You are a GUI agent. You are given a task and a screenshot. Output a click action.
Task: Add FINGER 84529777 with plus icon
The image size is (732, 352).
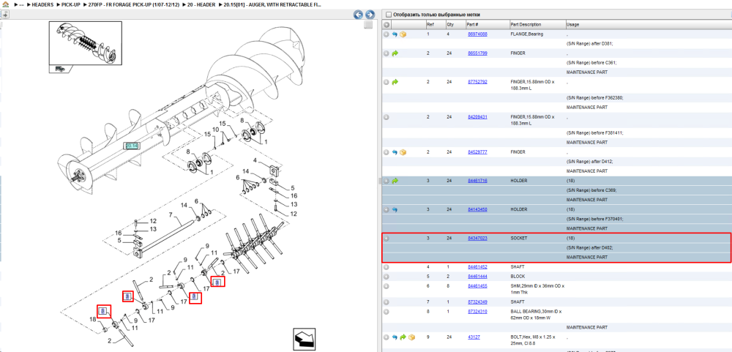tap(386, 152)
